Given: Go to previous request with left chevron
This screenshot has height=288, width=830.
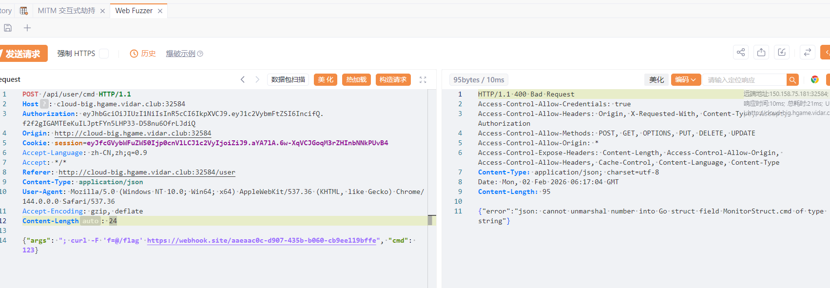Looking at the screenshot, I should click(x=243, y=79).
